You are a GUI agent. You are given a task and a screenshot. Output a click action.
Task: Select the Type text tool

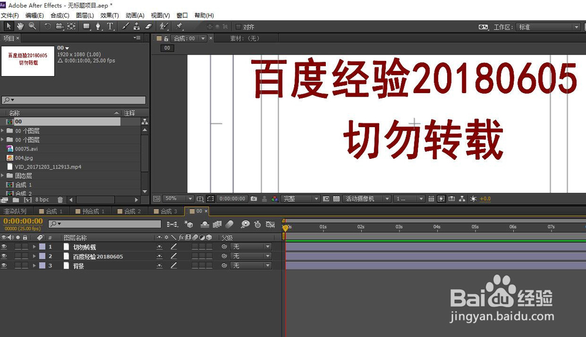click(110, 26)
